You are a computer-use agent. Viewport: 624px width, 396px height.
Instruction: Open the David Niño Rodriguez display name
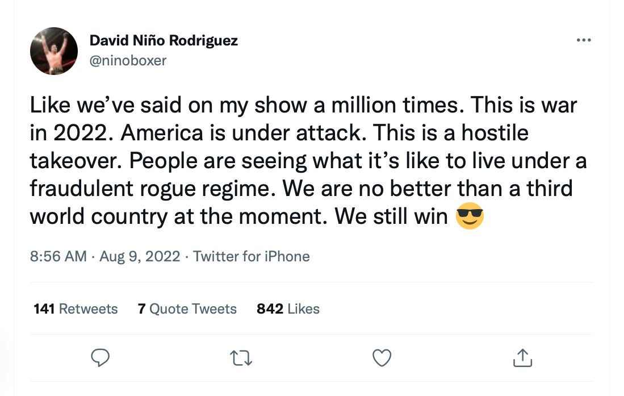click(x=164, y=41)
